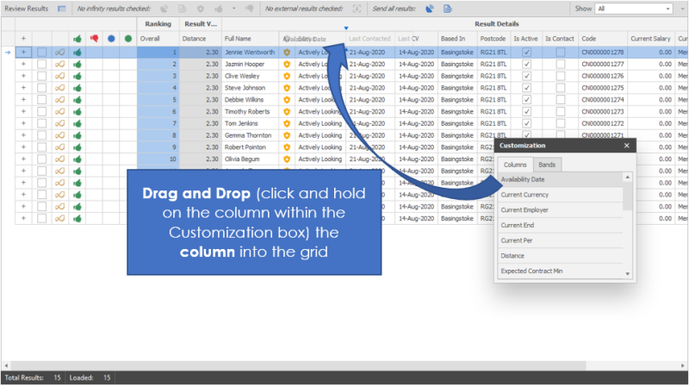Check the Is Contact box in the first row
The height and width of the screenshot is (386, 689).
pos(561,53)
